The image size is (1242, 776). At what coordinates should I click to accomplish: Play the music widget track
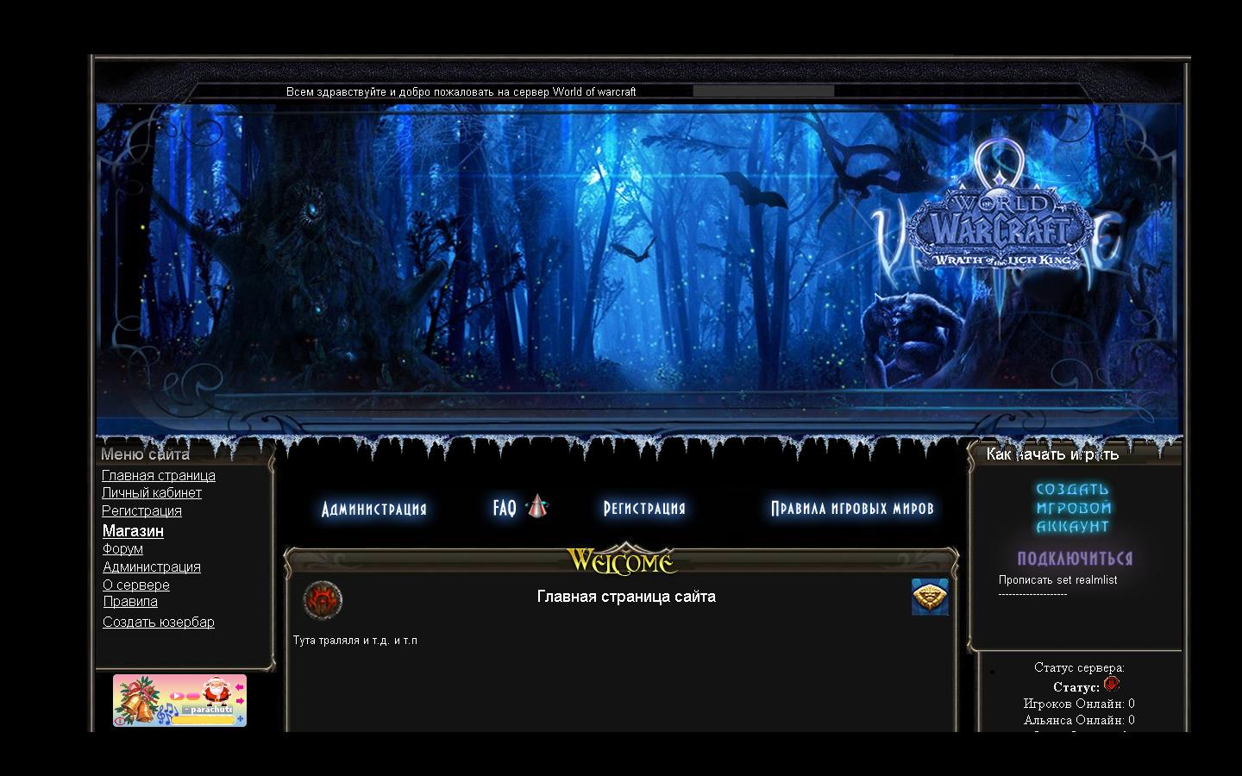click(x=177, y=696)
